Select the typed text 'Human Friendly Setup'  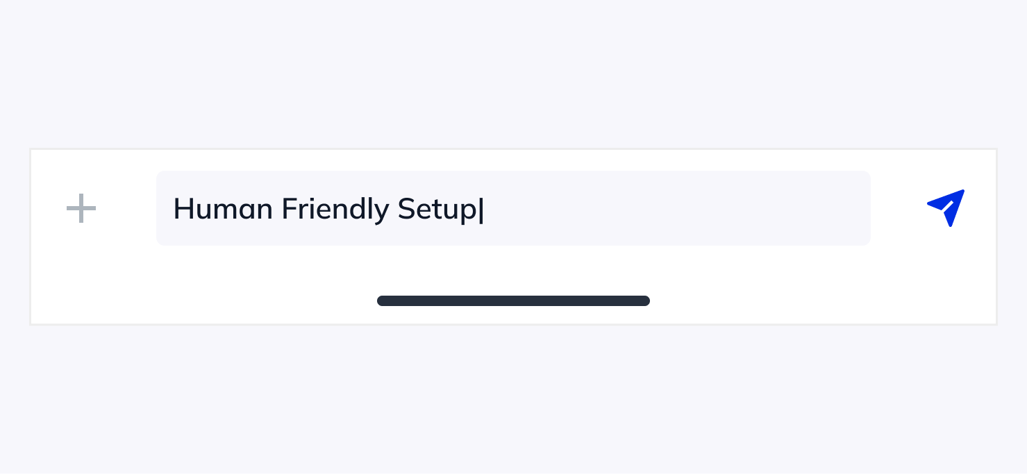[x=328, y=208]
